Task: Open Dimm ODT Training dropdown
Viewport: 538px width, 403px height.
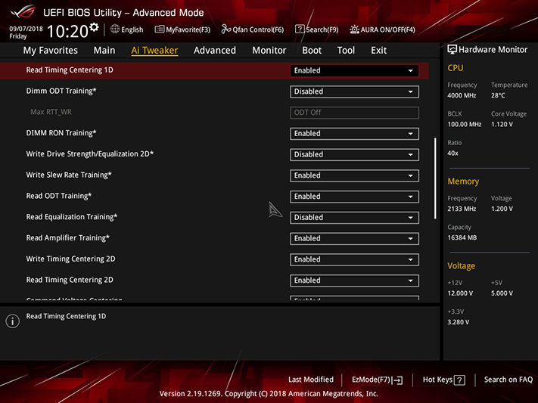Action: tap(354, 91)
